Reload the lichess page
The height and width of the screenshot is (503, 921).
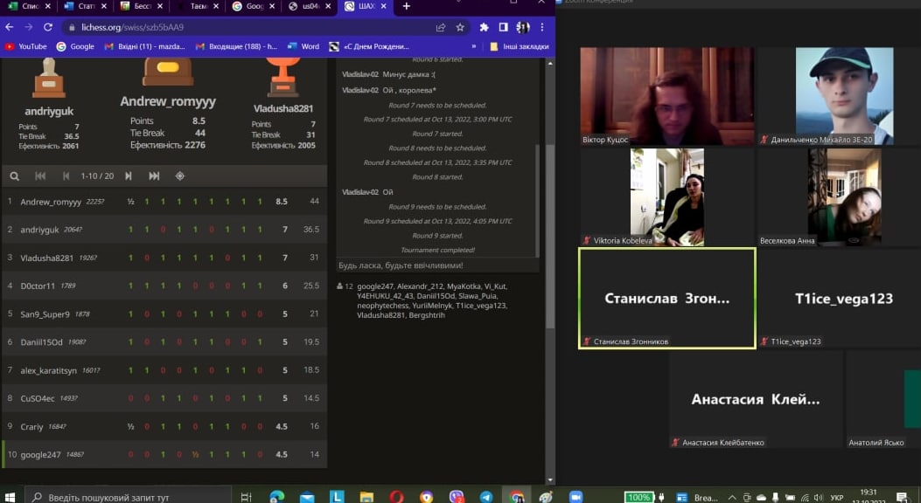point(48,27)
